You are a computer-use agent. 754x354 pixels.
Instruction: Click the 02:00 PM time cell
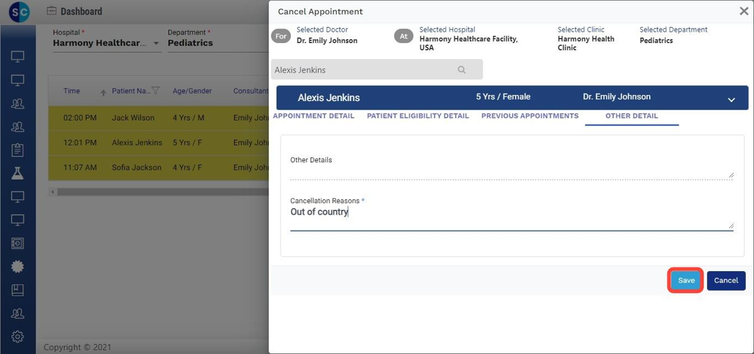coord(80,118)
